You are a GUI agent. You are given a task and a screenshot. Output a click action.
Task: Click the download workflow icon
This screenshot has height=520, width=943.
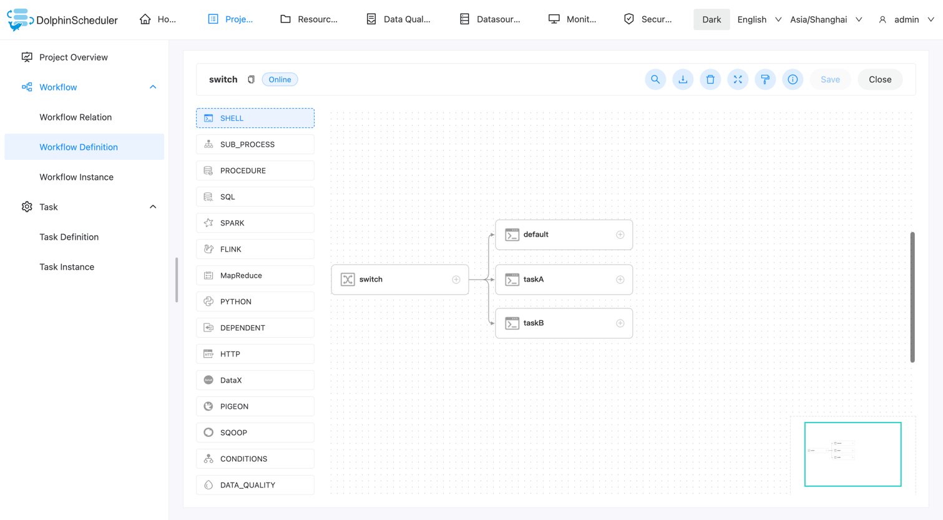coord(683,79)
